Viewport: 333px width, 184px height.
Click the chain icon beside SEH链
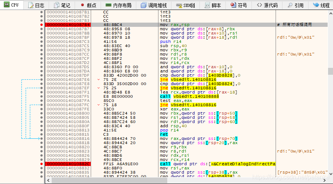[x=179, y=5]
